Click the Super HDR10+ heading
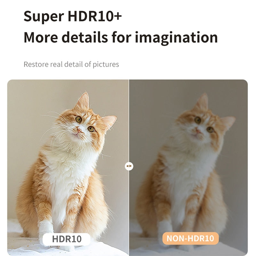Viewport: 256px width, 256px height. pos(73,16)
